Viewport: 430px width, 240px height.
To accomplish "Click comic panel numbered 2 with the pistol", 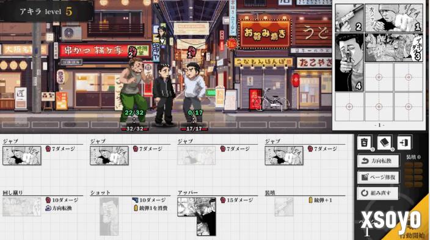I will point(349,18).
